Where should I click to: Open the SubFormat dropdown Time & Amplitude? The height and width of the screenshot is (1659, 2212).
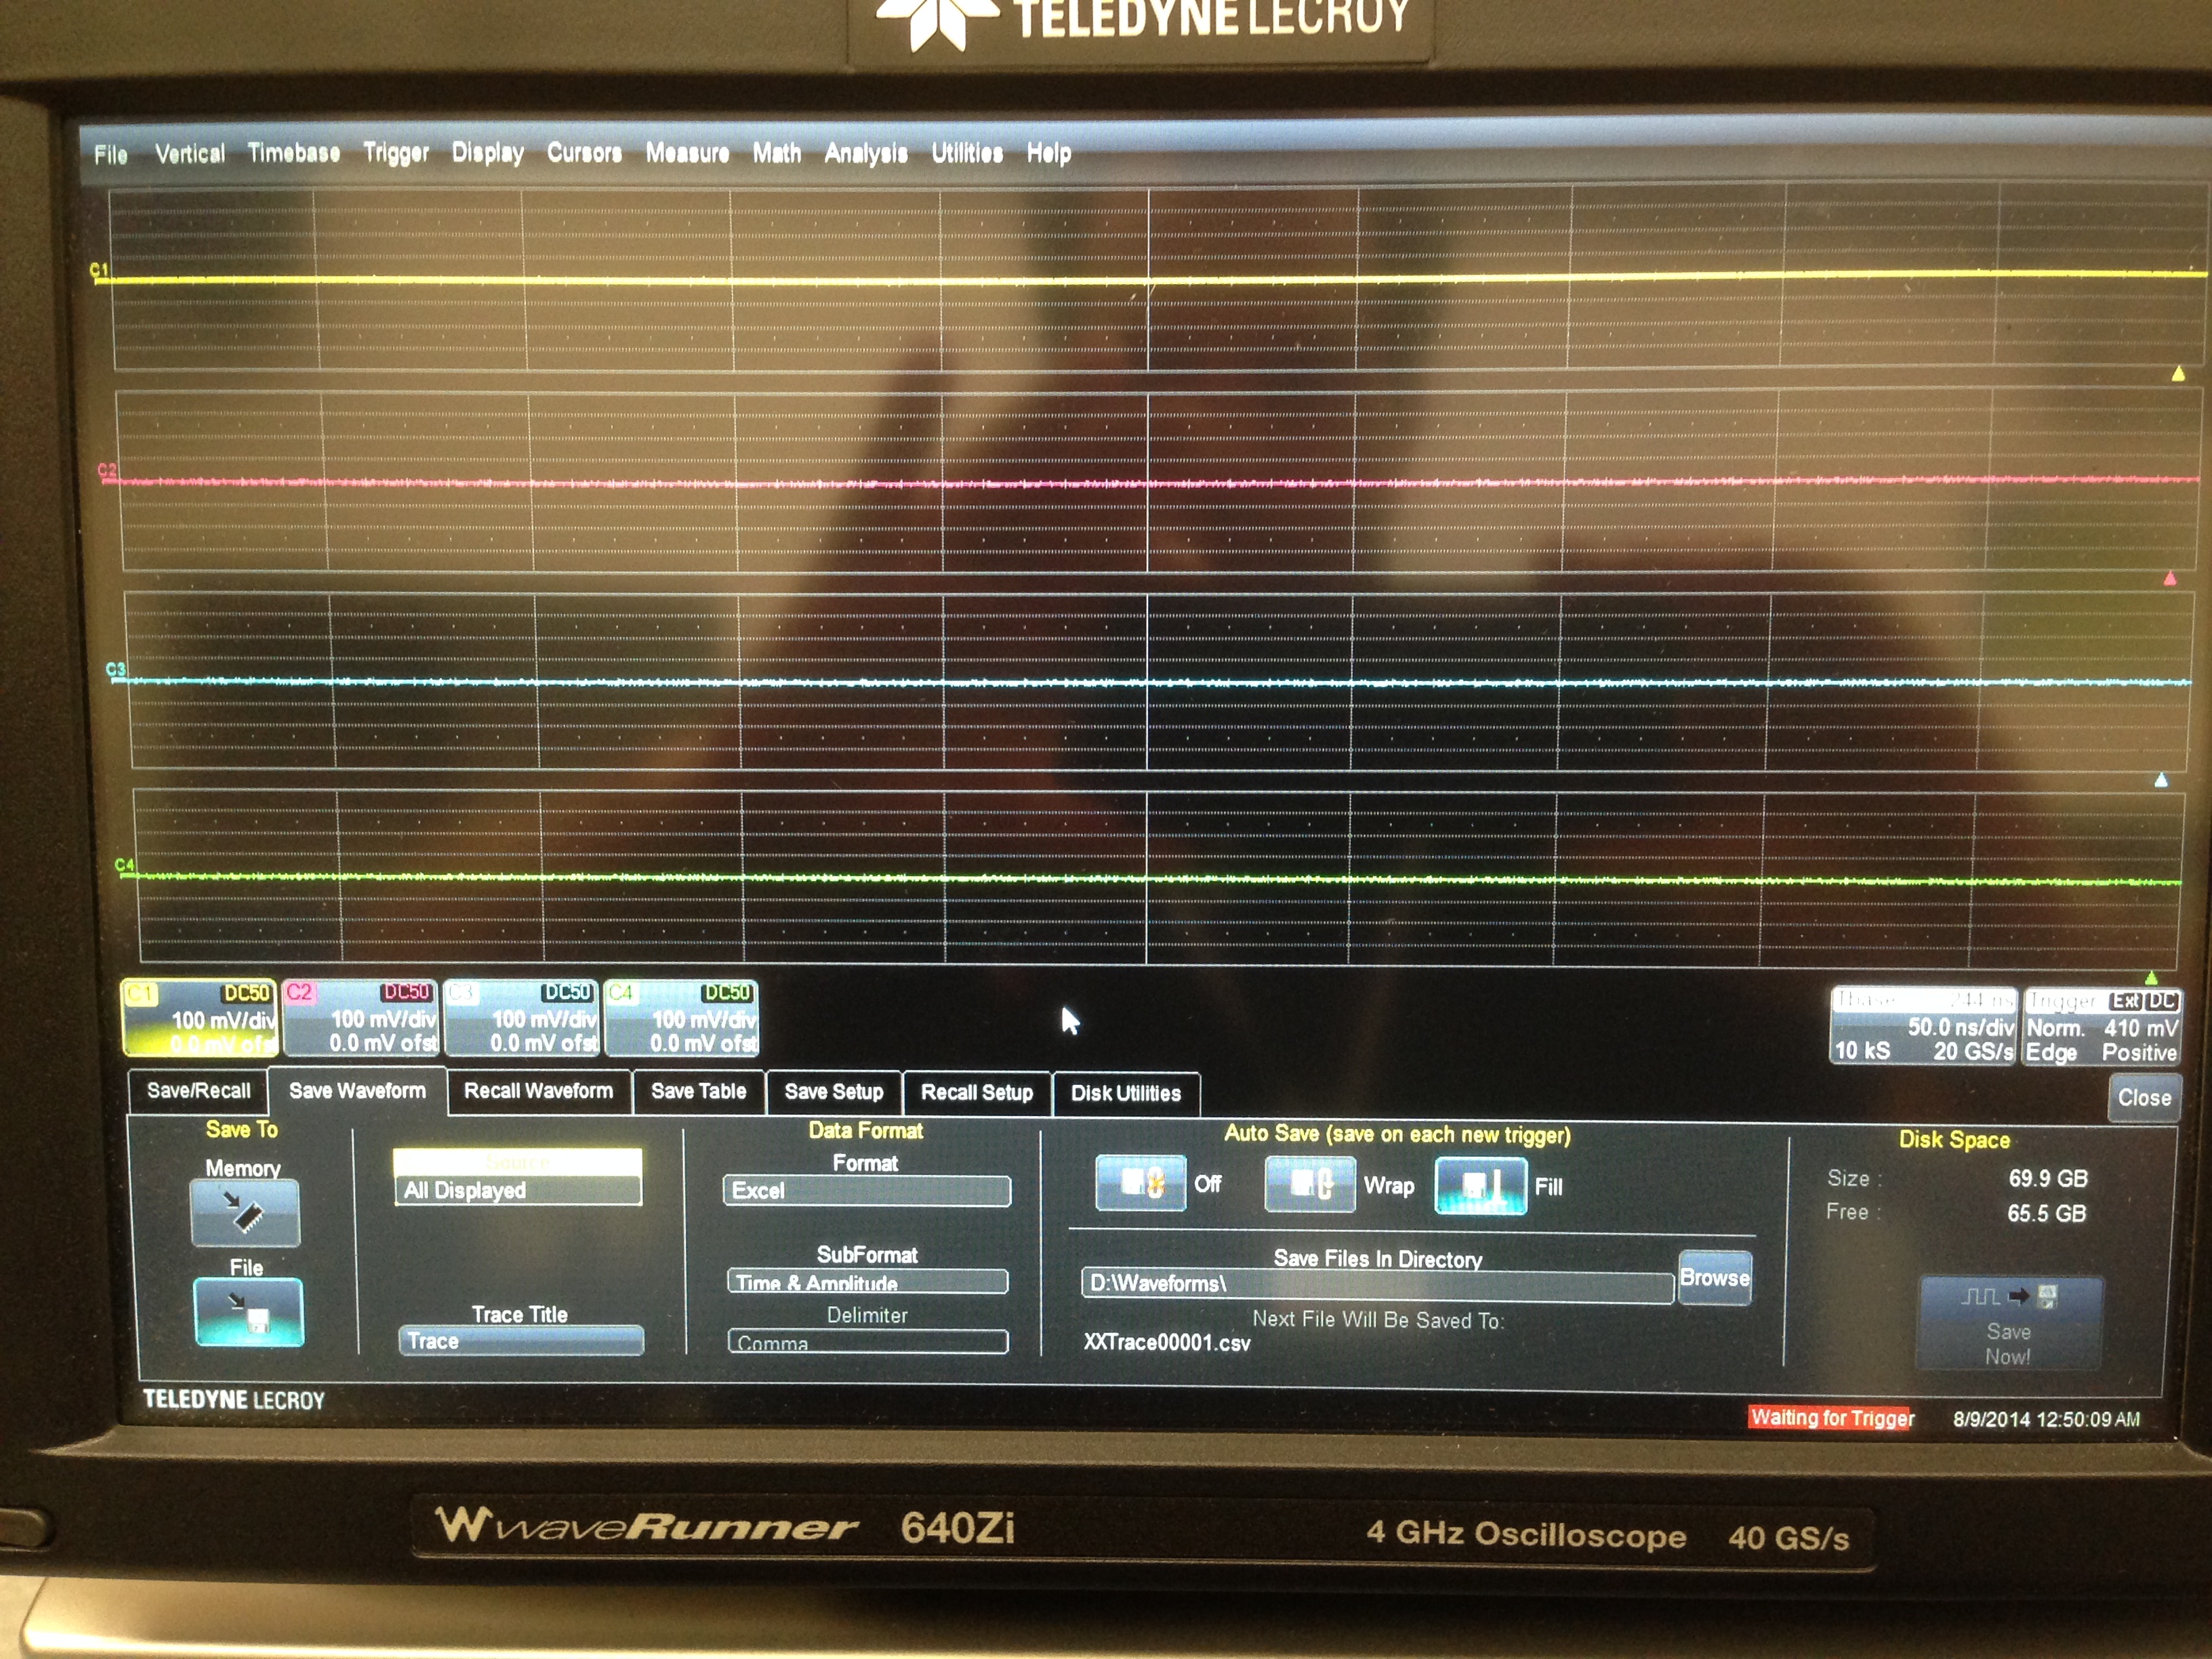pos(867,1282)
